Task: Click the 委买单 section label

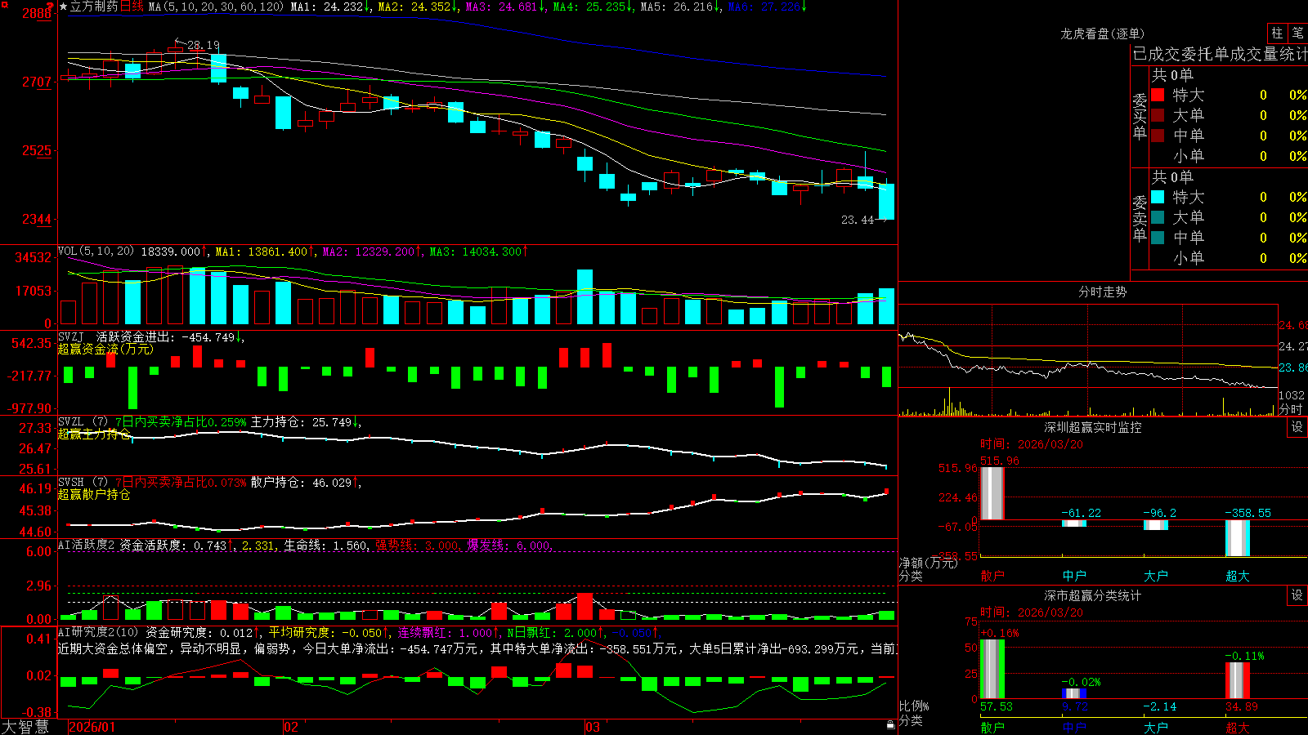Action: click(x=1140, y=116)
